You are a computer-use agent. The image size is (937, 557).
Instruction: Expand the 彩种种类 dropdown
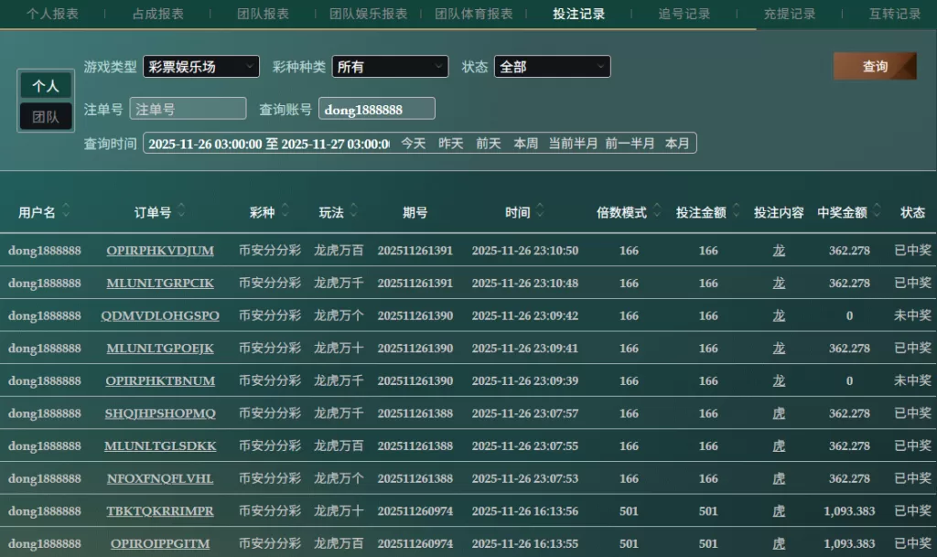pos(390,67)
